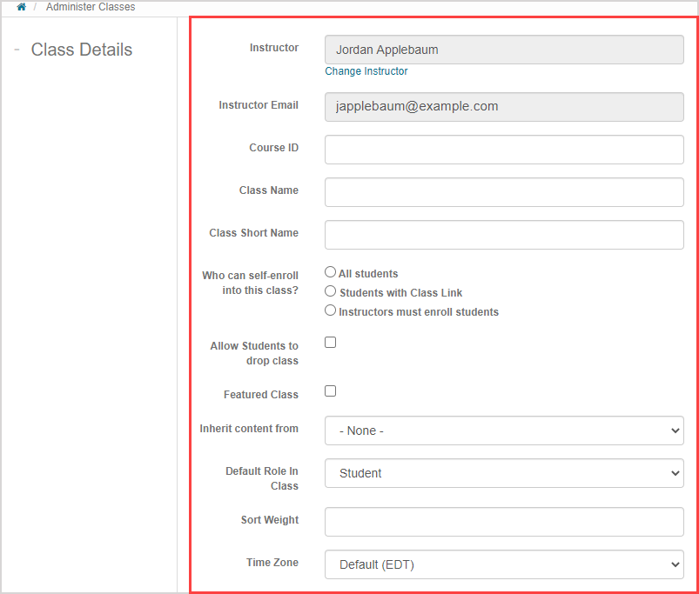The height and width of the screenshot is (594, 699).
Task: Enable Allow Students to drop class checkbox
Action: pyautogui.click(x=331, y=343)
